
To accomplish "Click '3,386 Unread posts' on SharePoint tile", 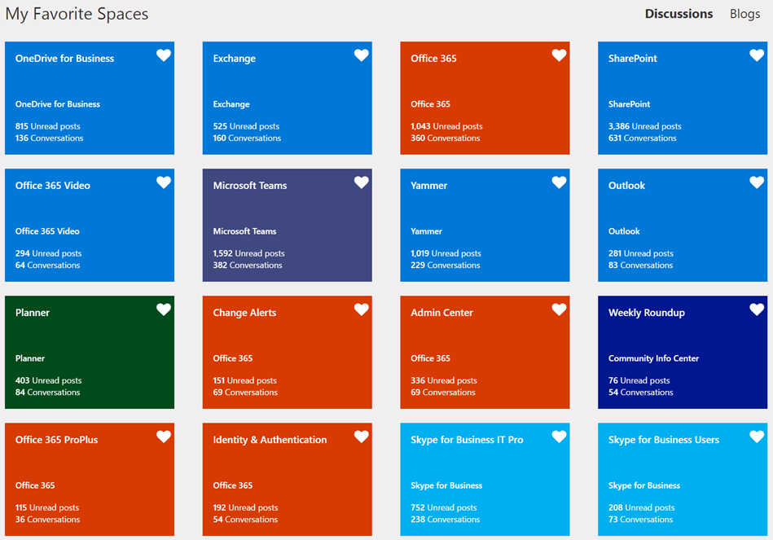I will pos(645,126).
